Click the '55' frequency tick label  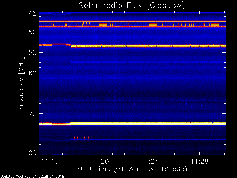(33, 53)
